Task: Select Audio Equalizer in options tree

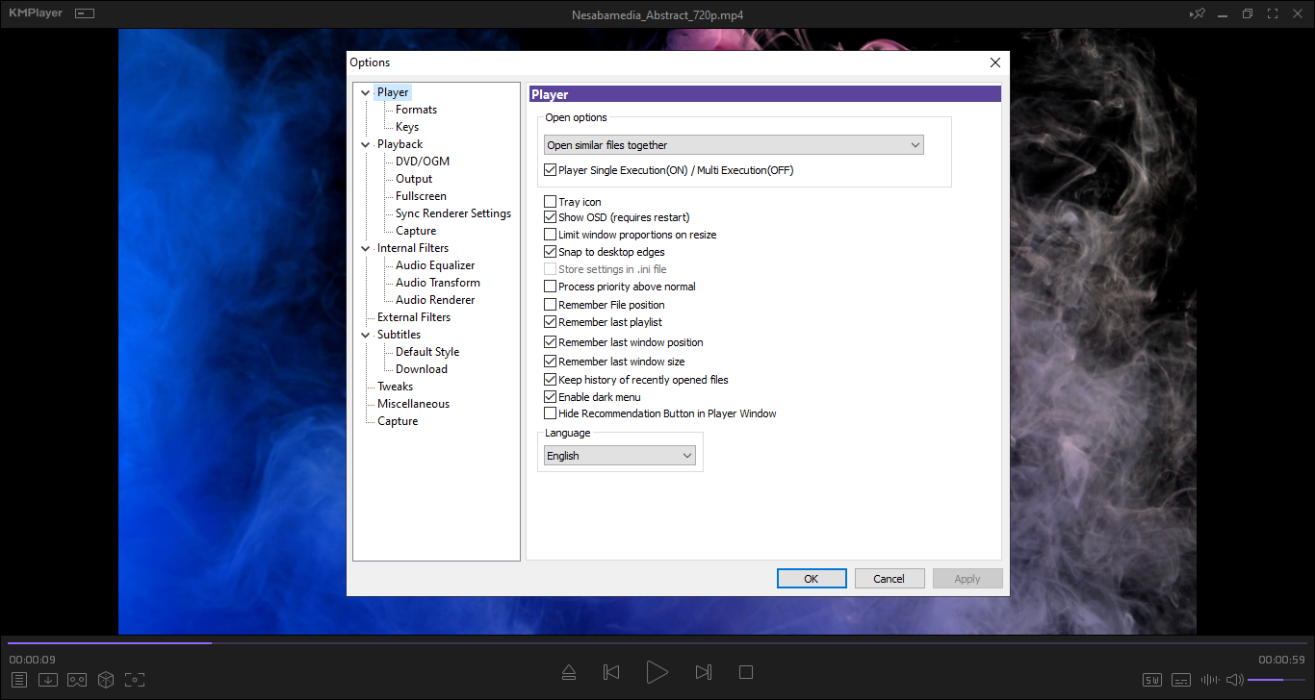Action: 435,265
